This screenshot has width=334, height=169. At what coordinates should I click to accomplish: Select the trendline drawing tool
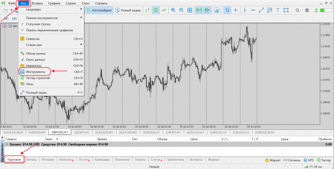(261, 10)
